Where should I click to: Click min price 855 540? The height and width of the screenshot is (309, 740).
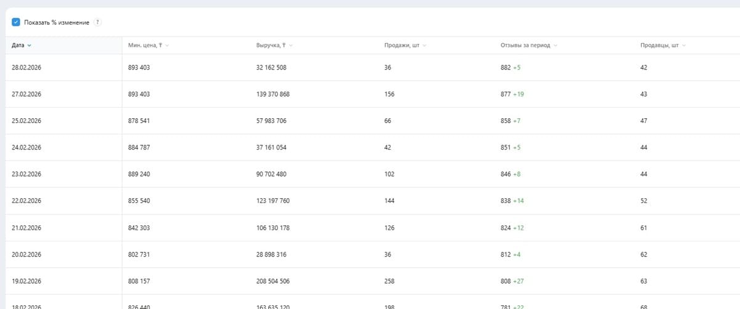click(x=139, y=201)
